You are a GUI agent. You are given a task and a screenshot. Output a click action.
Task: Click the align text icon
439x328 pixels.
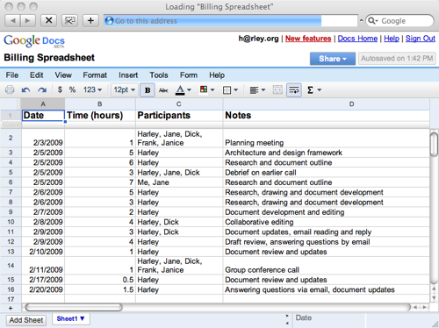coord(254,90)
